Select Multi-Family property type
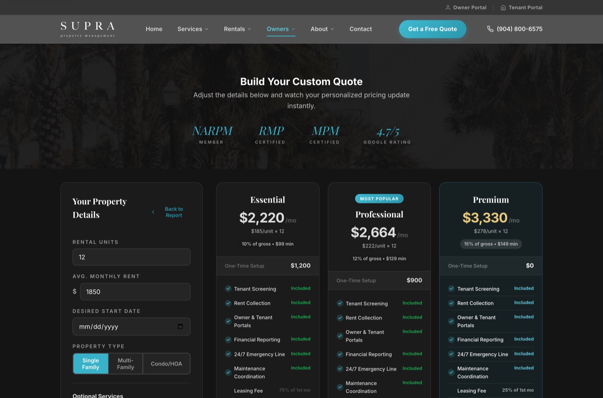This screenshot has width=603, height=398. pos(125,364)
